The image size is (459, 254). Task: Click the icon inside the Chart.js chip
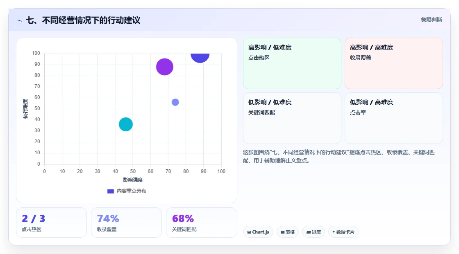point(249,232)
